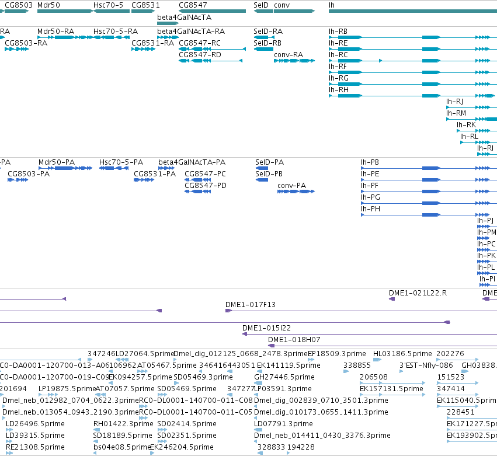Select the Hsc70-5-RA transcript label
This screenshot has height=456, width=497.
(x=116, y=32)
